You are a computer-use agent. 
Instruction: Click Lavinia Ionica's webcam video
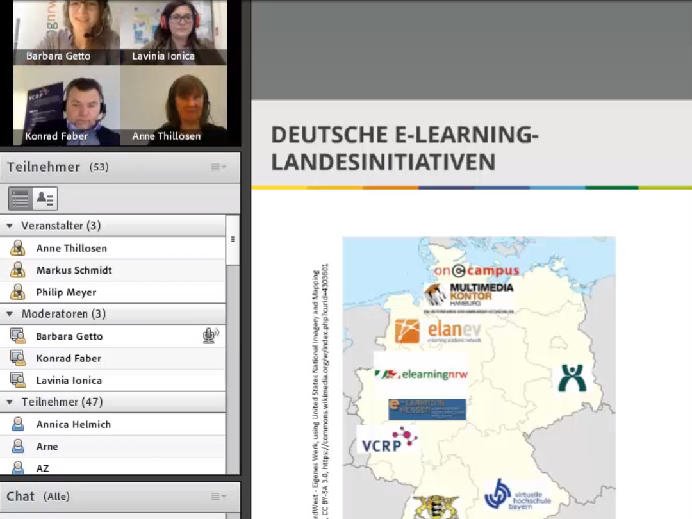point(174,33)
